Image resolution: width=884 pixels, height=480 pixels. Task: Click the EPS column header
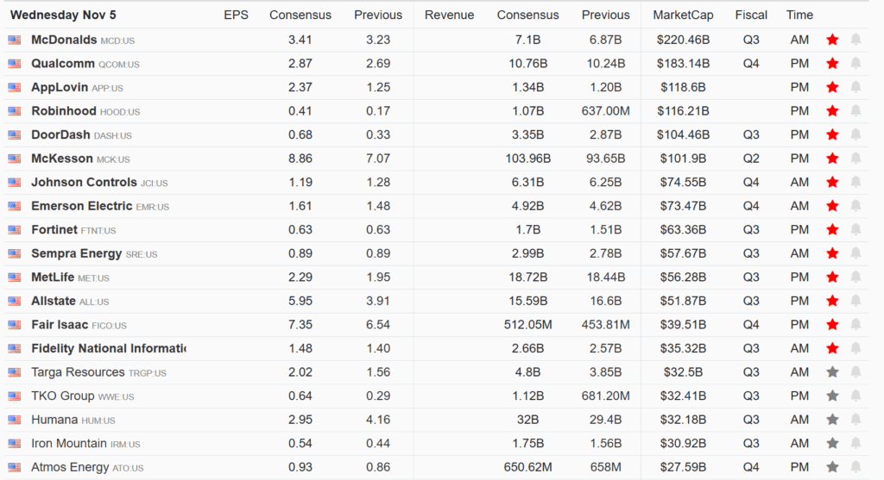pyautogui.click(x=235, y=15)
